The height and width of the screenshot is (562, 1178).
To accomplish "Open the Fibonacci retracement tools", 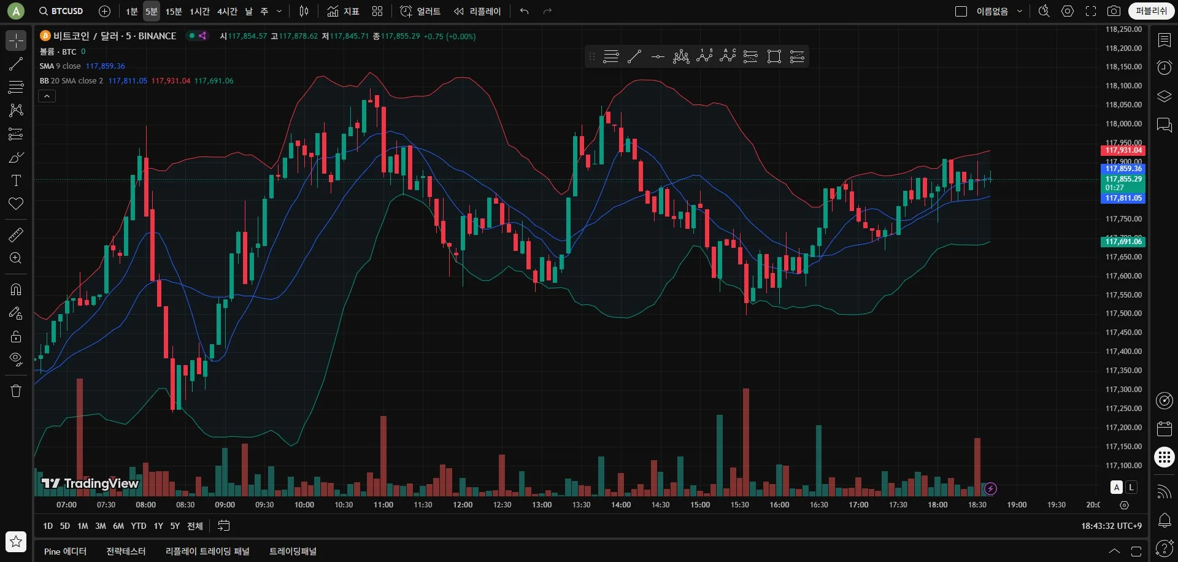I will [16, 87].
